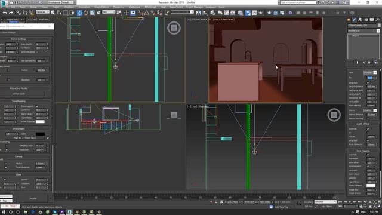The width and height of the screenshot is (382, 215).
Task: Open the Rendering menu
Action: click(x=119, y=7)
